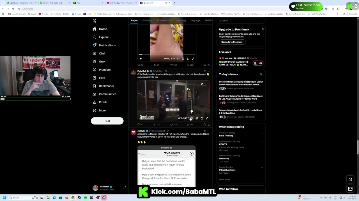Bookmark the first post with 654 likes
This screenshot has width=359, height=201.
coord(204,65)
